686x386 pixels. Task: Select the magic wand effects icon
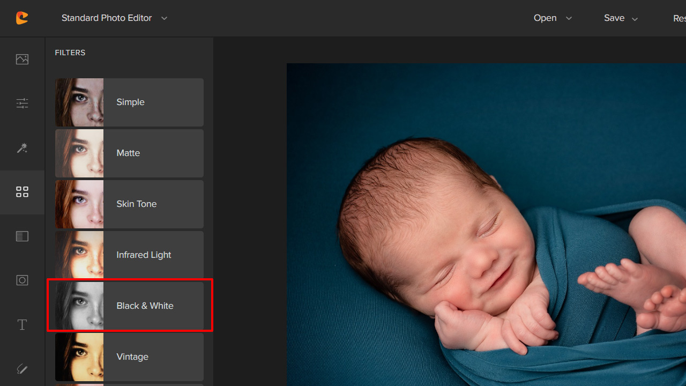(x=22, y=147)
